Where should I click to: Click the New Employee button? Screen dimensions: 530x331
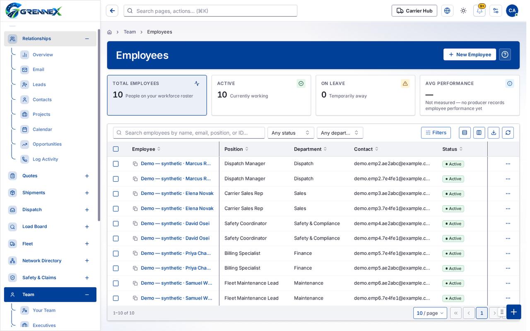[x=470, y=55]
